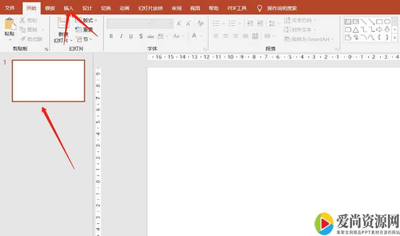Toggle Italic text formatting

[x=121, y=36]
